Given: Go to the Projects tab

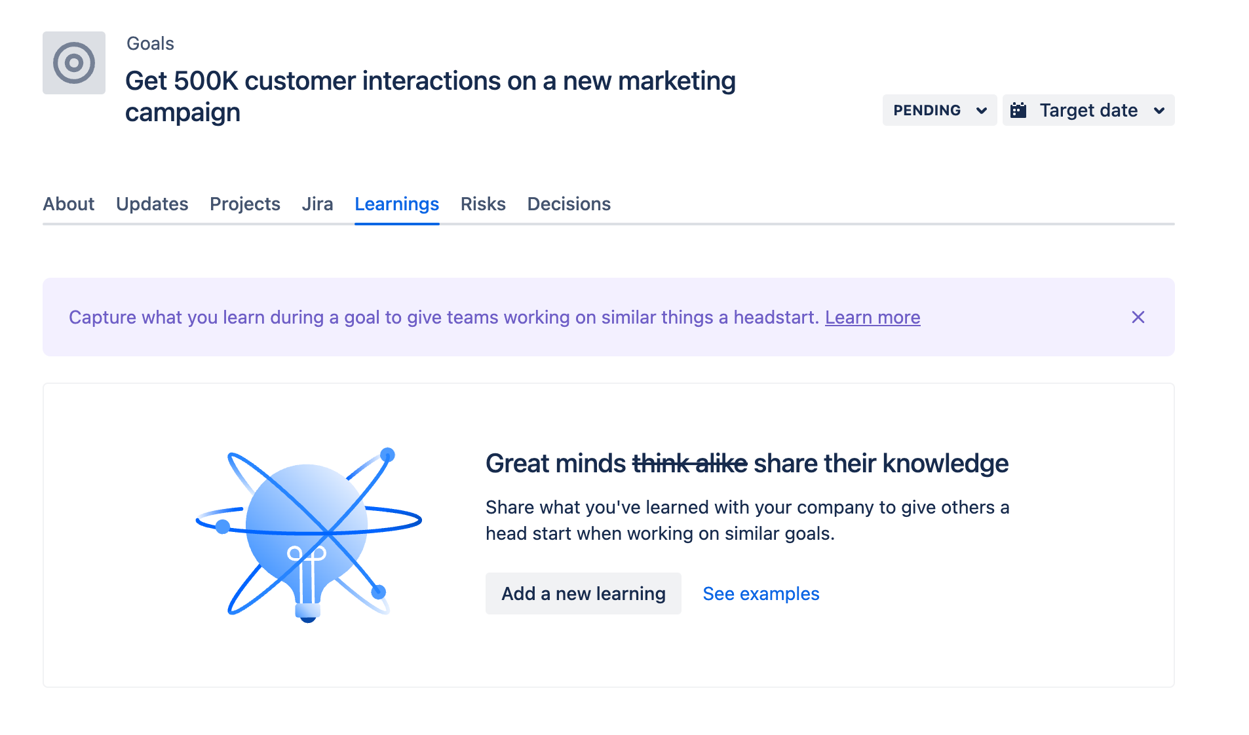Looking at the screenshot, I should click(245, 204).
